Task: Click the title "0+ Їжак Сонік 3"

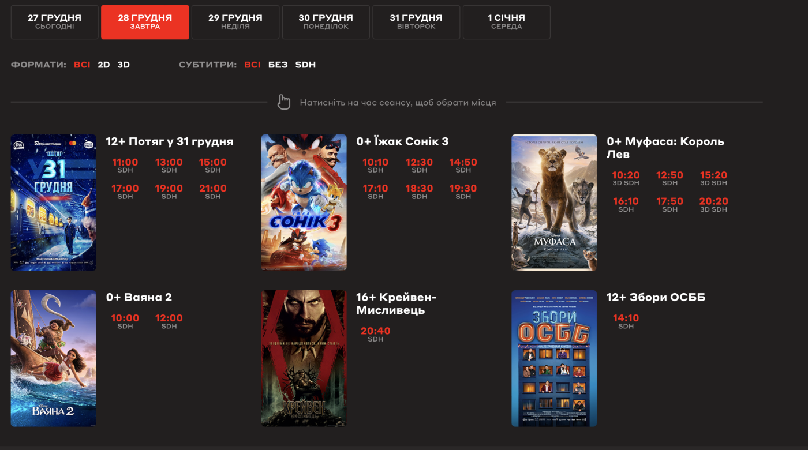Action: pyautogui.click(x=402, y=142)
